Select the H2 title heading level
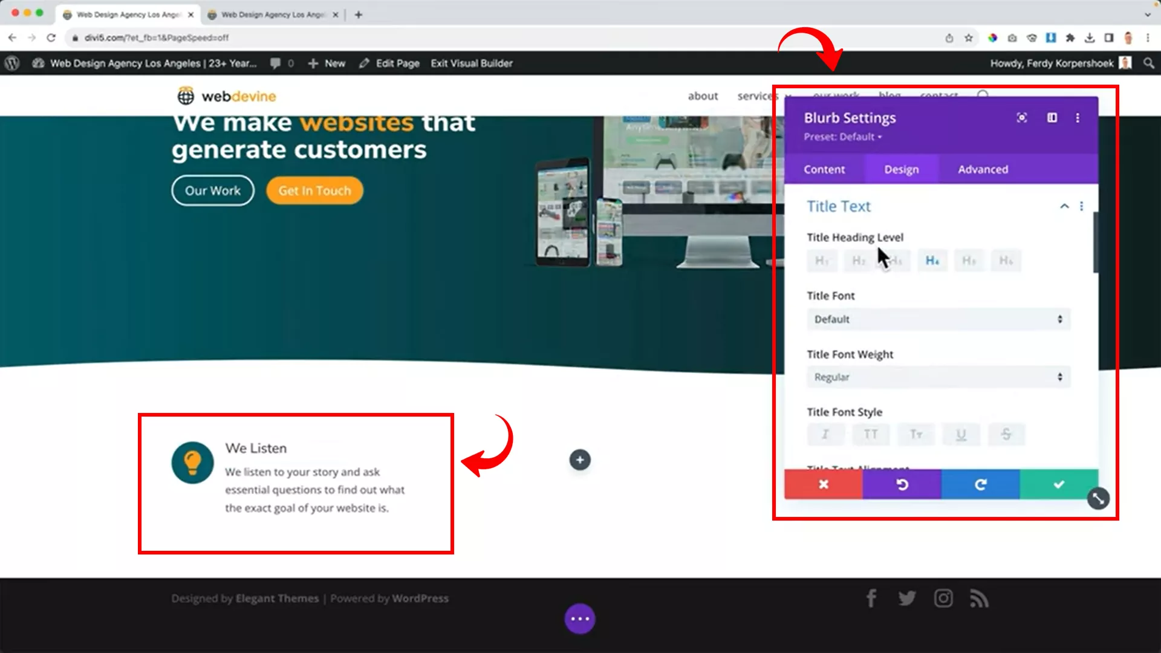 click(859, 261)
